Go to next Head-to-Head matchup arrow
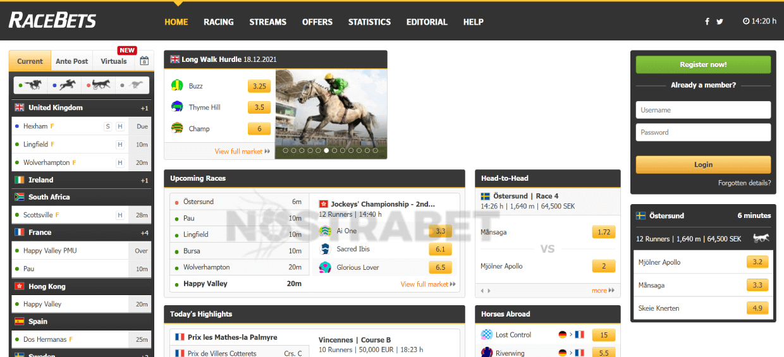This screenshot has width=784, height=357. click(488, 291)
